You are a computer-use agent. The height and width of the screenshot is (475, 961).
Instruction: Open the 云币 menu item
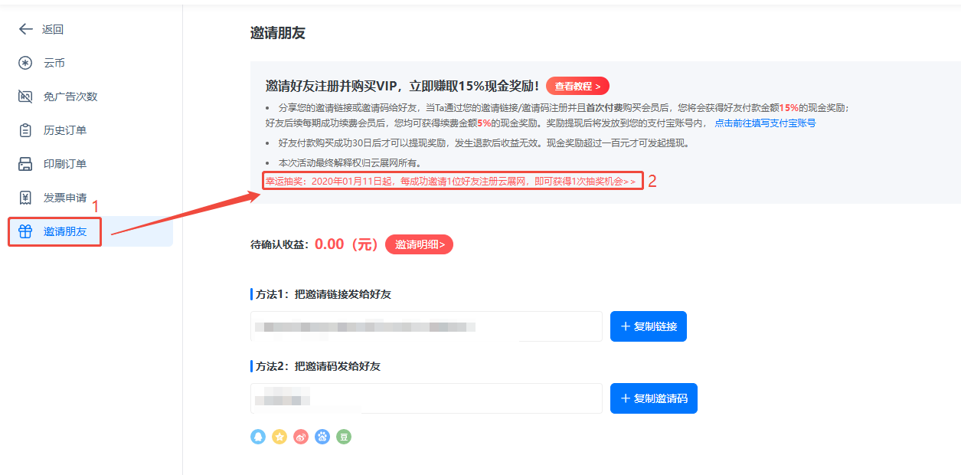[54, 63]
